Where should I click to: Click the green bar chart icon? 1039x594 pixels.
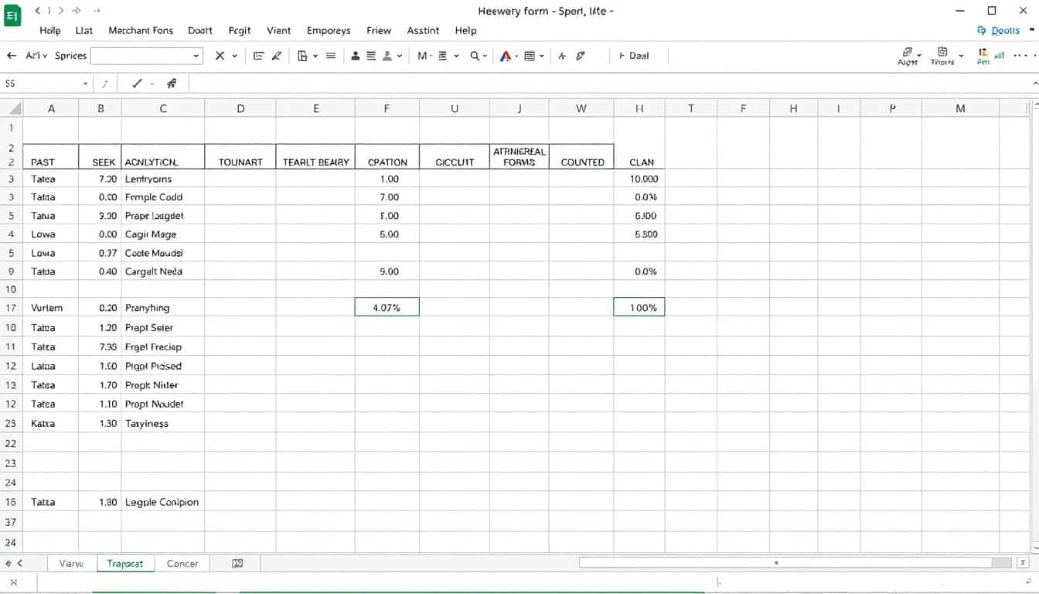coord(1000,55)
